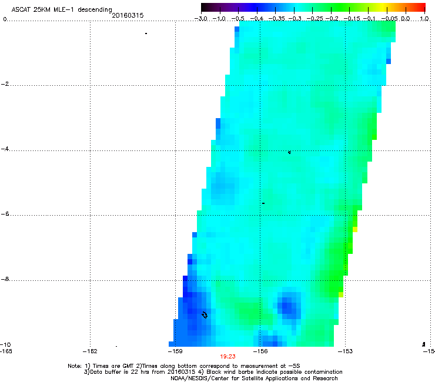Image resolution: width=435 pixels, height=382 pixels.
Task: Click the color bar label 1.0
Action: coord(424,19)
